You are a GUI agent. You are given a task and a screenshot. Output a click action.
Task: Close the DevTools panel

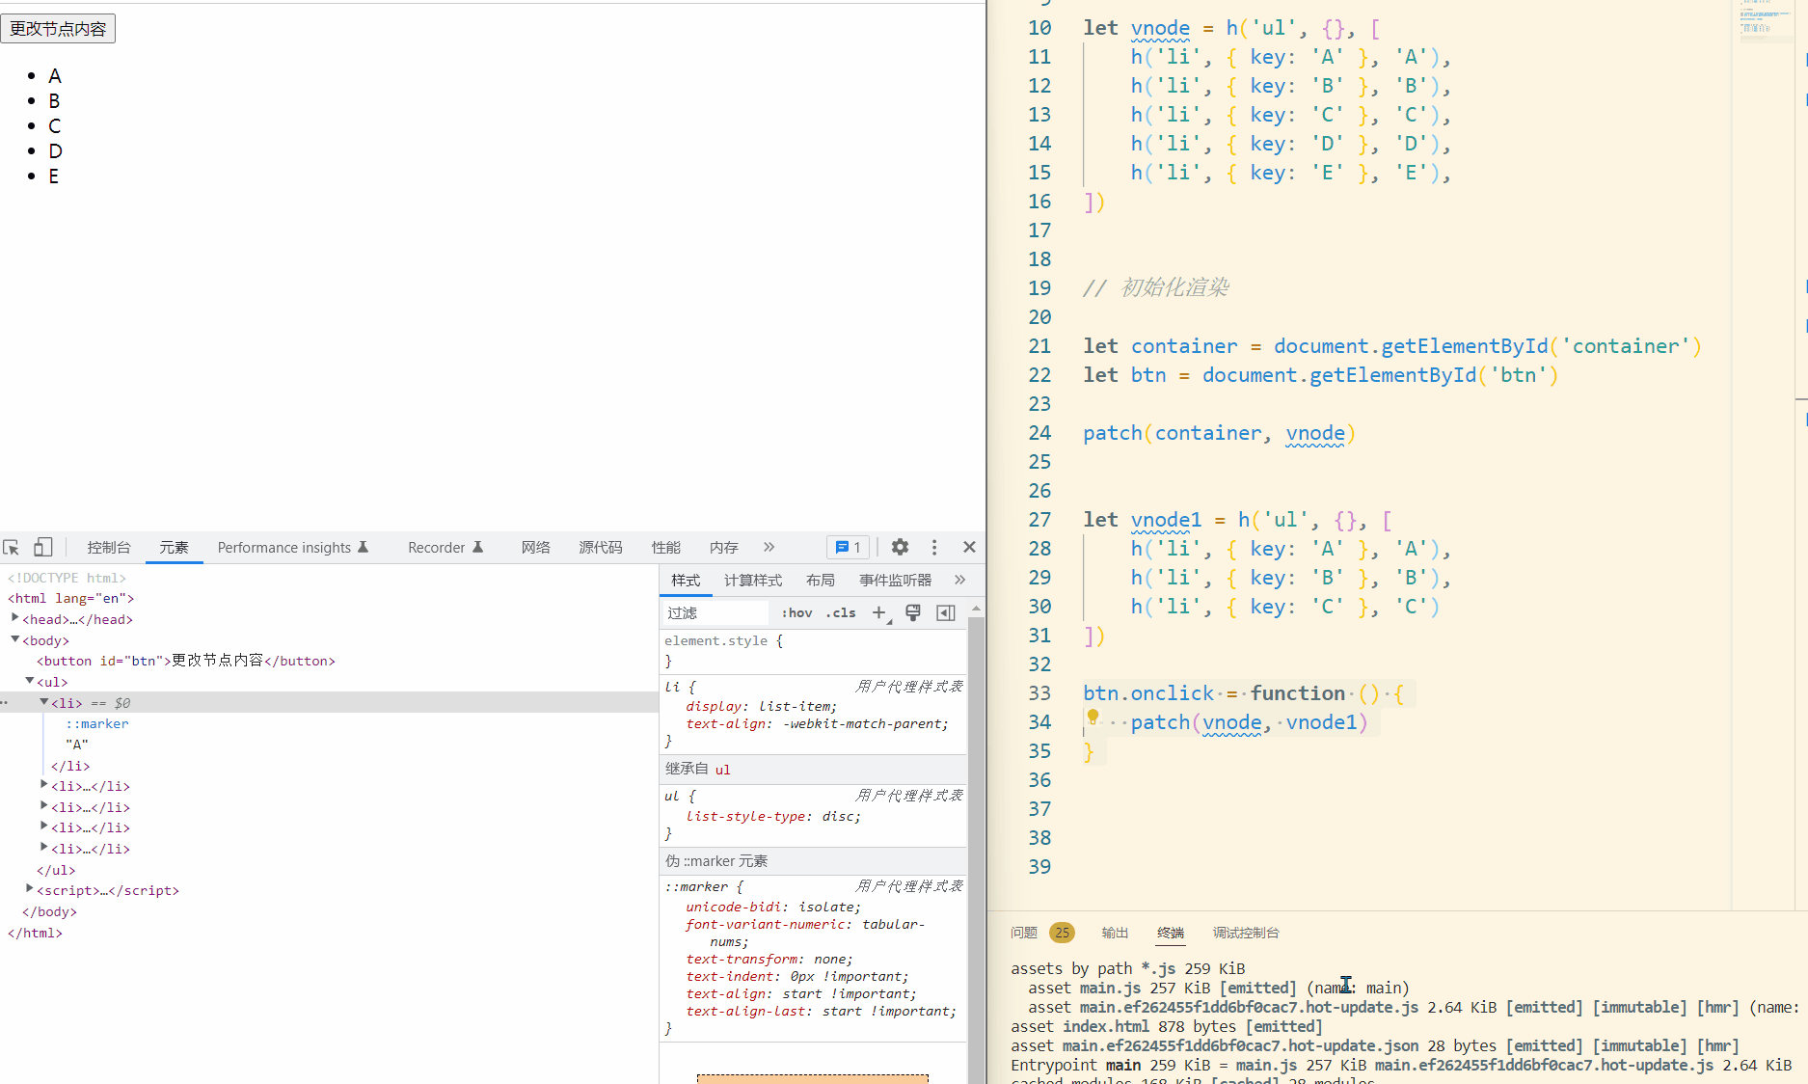point(969,548)
